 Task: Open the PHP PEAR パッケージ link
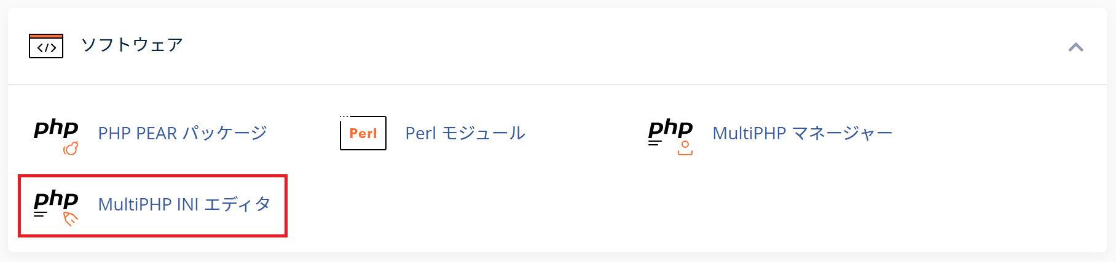pyautogui.click(x=183, y=133)
